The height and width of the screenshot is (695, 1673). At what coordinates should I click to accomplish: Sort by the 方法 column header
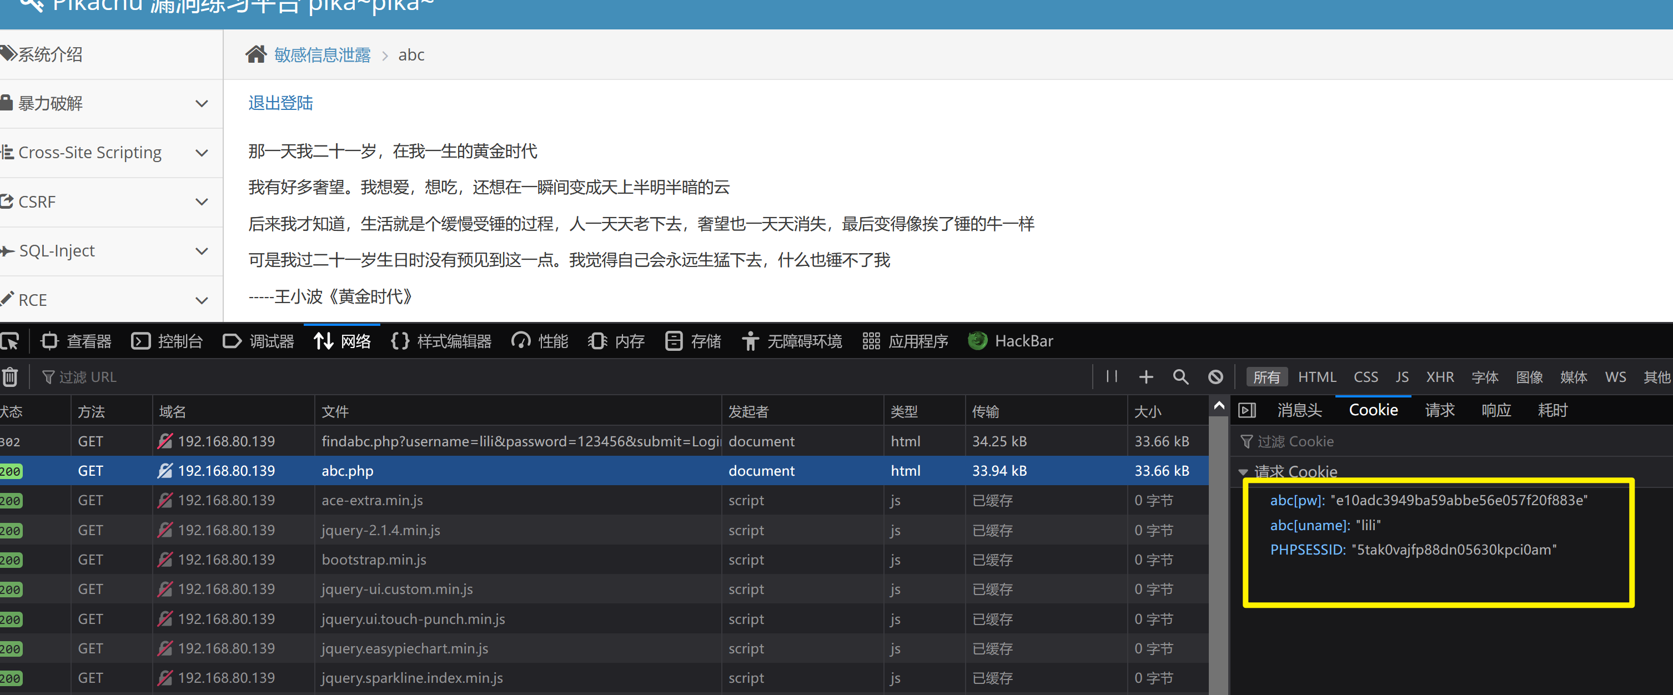coord(112,411)
